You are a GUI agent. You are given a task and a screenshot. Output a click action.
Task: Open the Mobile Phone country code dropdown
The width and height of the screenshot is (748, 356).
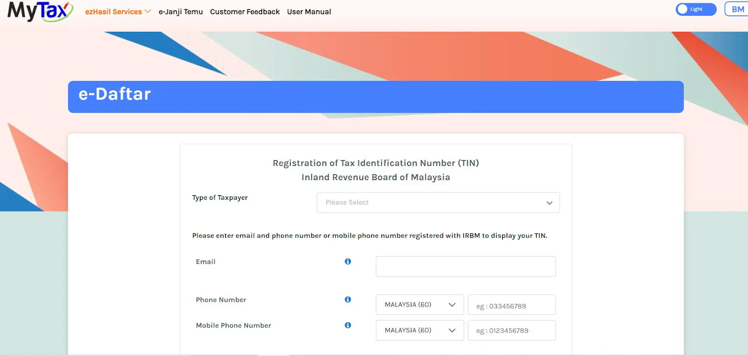(x=420, y=330)
